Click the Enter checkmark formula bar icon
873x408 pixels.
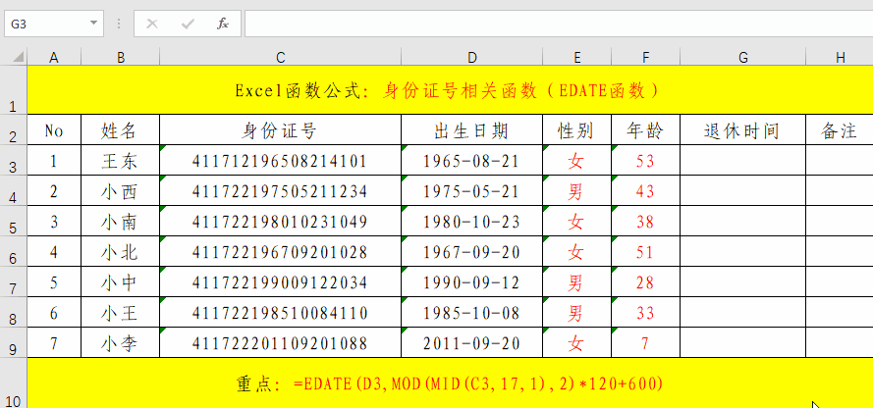188,24
